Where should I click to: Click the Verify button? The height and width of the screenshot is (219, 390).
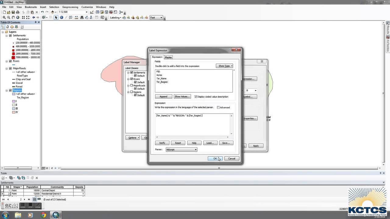pyautogui.click(x=162, y=143)
